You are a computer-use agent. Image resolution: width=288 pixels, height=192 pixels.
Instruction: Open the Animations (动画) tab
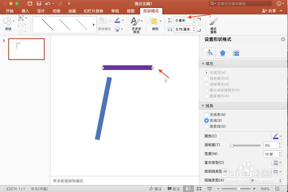(72, 11)
